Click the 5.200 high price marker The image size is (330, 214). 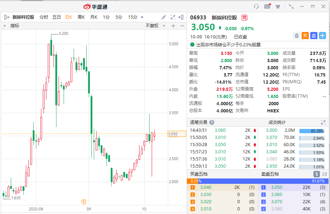click(64, 33)
